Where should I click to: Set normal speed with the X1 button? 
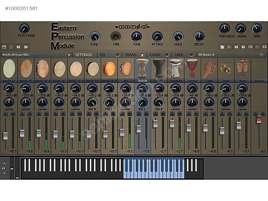click(x=257, y=47)
